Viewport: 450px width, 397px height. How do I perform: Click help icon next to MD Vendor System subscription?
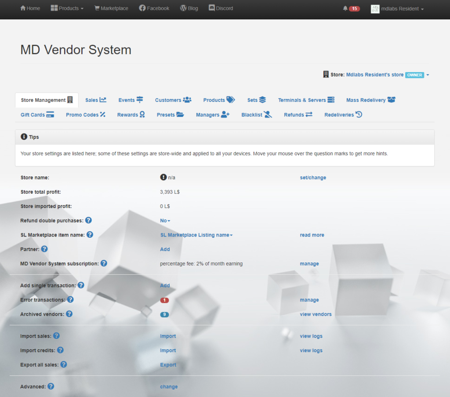pyautogui.click(x=104, y=263)
